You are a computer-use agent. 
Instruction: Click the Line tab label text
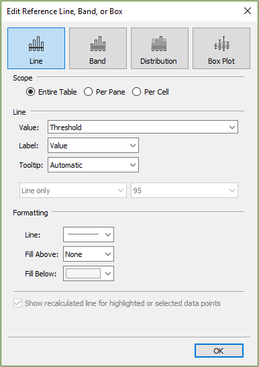click(x=36, y=61)
